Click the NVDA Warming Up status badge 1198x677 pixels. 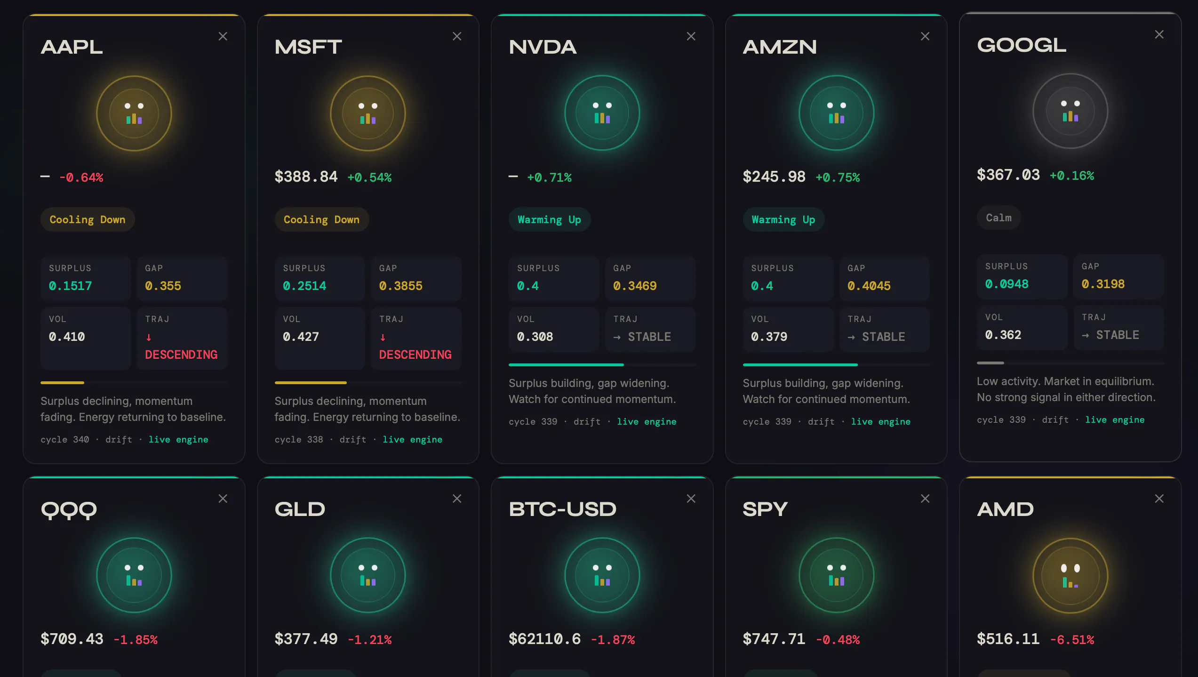[549, 219]
